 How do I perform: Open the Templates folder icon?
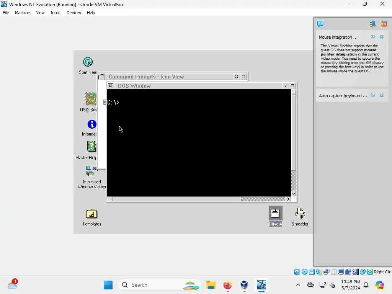click(x=92, y=217)
